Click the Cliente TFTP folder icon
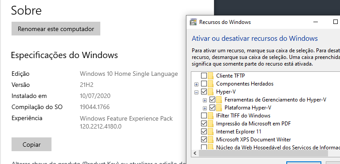The image size is (340, 164). pyautogui.click(x=211, y=76)
